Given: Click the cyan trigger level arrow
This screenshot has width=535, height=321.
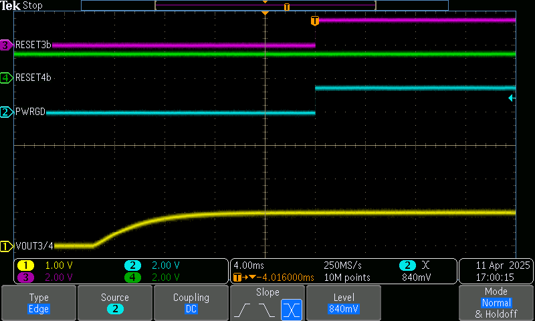Looking at the screenshot, I should pos(512,98).
